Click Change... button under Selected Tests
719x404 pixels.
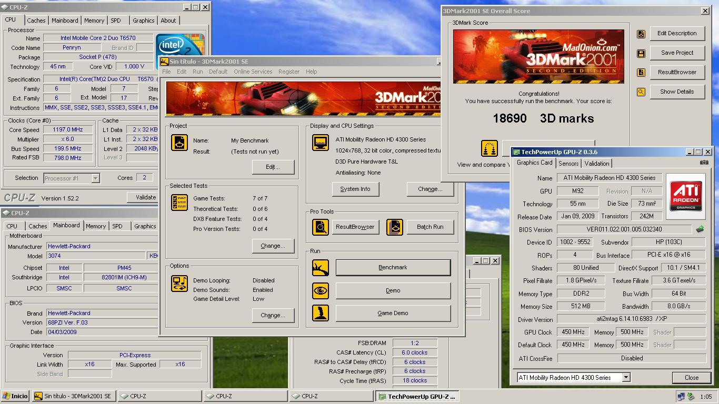(273, 246)
